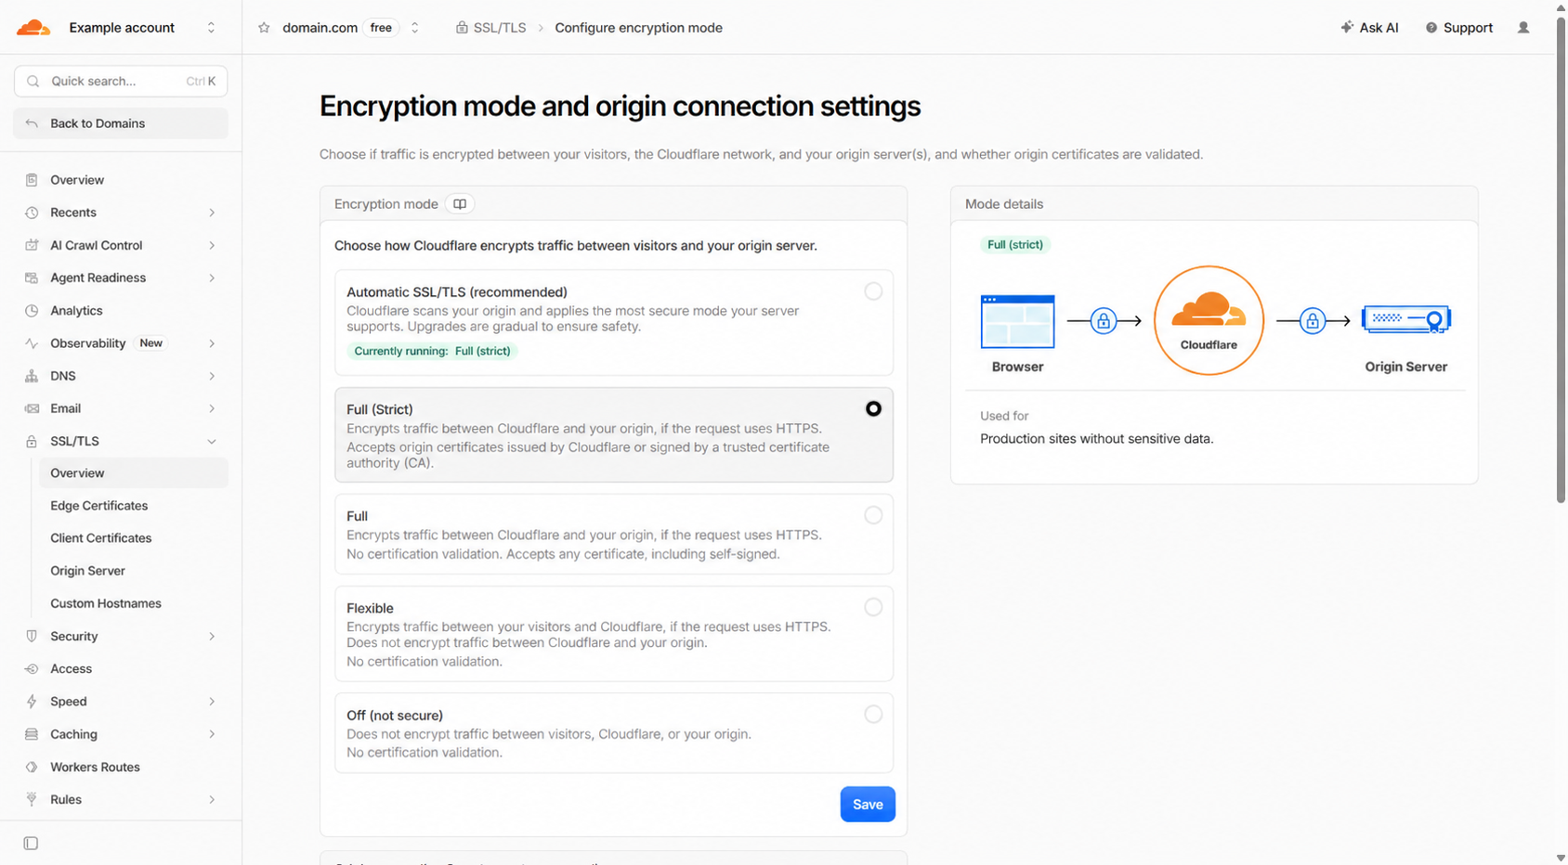Open SSL/TLS Overview submenu item
Screen dimensions: 1568x865
pyautogui.click(x=134, y=473)
